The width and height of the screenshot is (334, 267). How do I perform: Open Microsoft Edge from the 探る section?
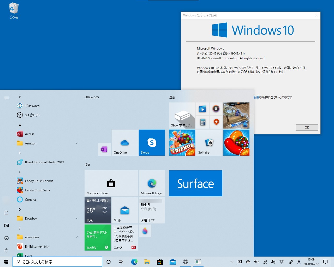tap(152, 183)
